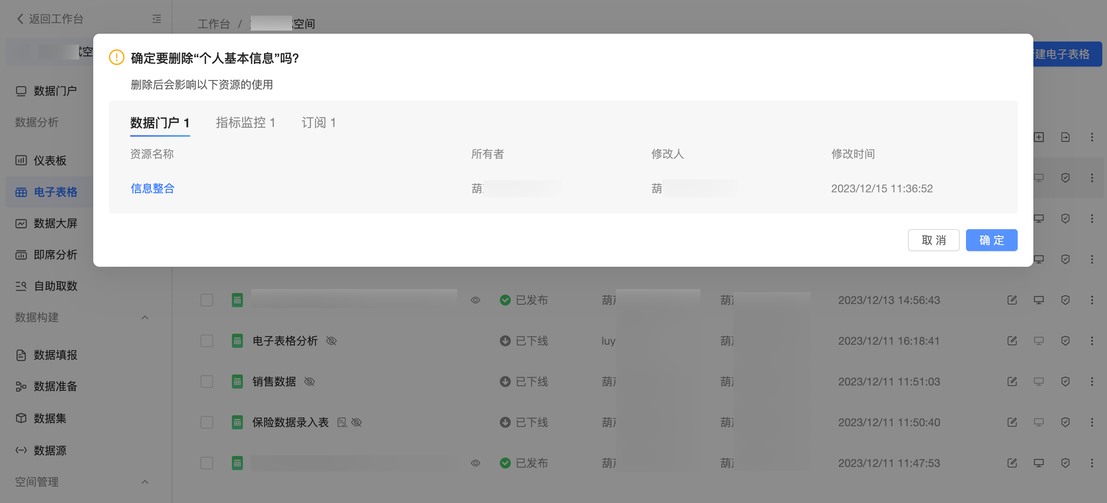The height and width of the screenshot is (503, 1107).
Task: Click preview monitor icon for 销售数据 row
Action: pos(1038,382)
